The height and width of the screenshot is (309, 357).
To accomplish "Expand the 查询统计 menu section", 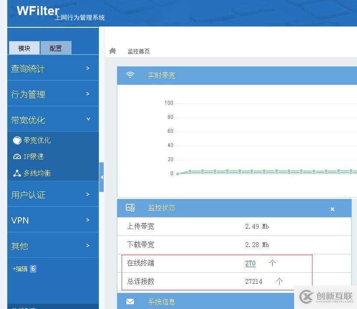I will (x=52, y=68).
